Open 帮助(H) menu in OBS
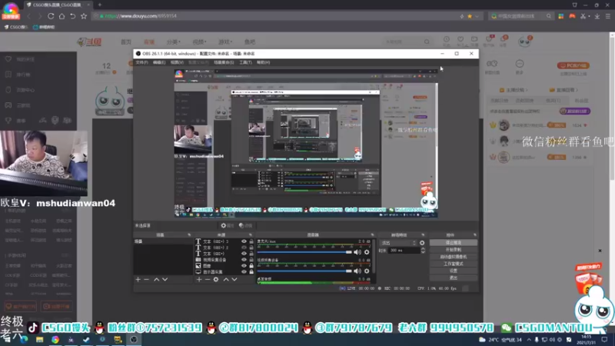The width and height of the screenshot is (615, 346). pyautogui.click(x=263, y=62)
